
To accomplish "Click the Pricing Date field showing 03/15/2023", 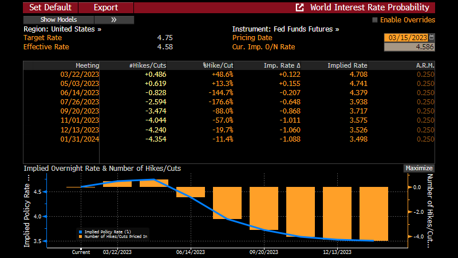I will (x=405, y=38).
